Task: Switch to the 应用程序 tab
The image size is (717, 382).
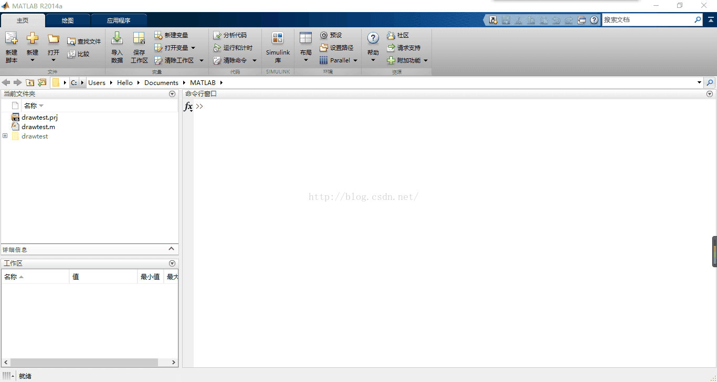Action: [x=119, y=20]
